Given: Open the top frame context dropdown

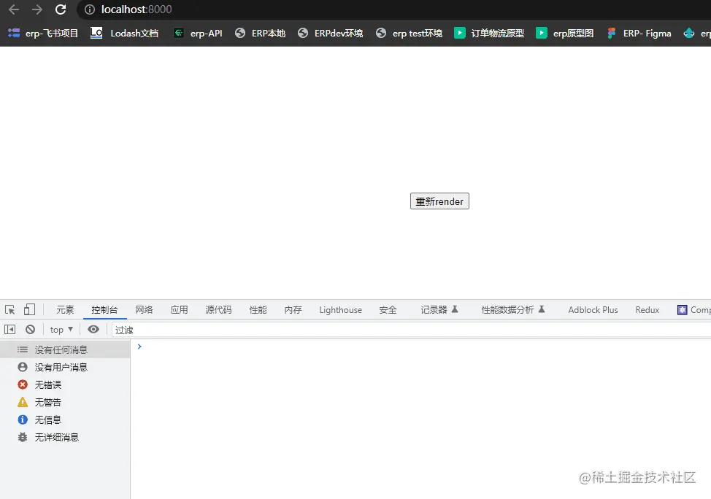Looking at the screenshot, I should [61, 329].
